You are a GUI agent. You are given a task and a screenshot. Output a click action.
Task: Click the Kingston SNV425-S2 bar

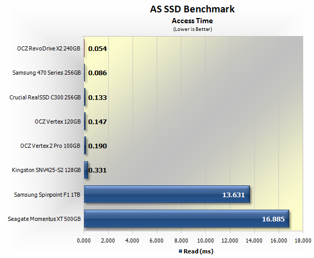click(86, 170)
